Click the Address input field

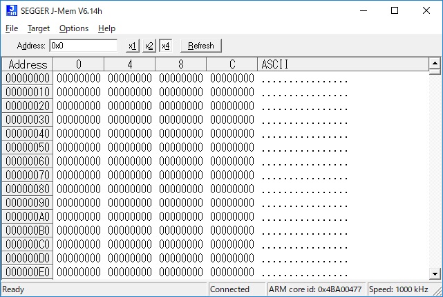pyautogui.click(x=84, y=46)
